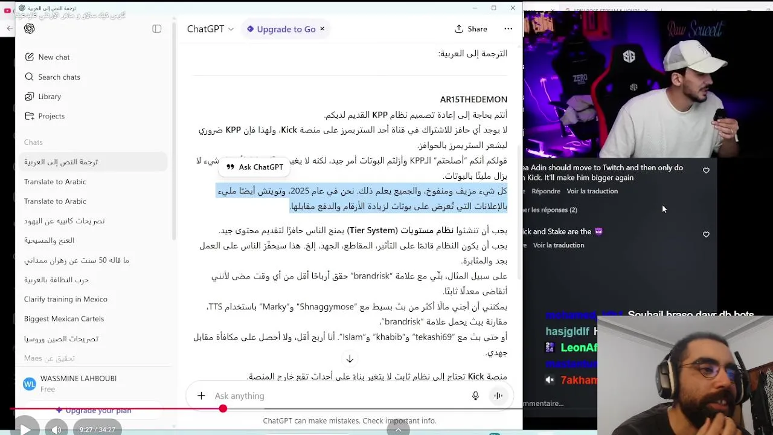Share this conversation
The image size is (773, 435).
(471, 28)
